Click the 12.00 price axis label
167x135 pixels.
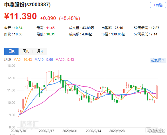[11, 78]
